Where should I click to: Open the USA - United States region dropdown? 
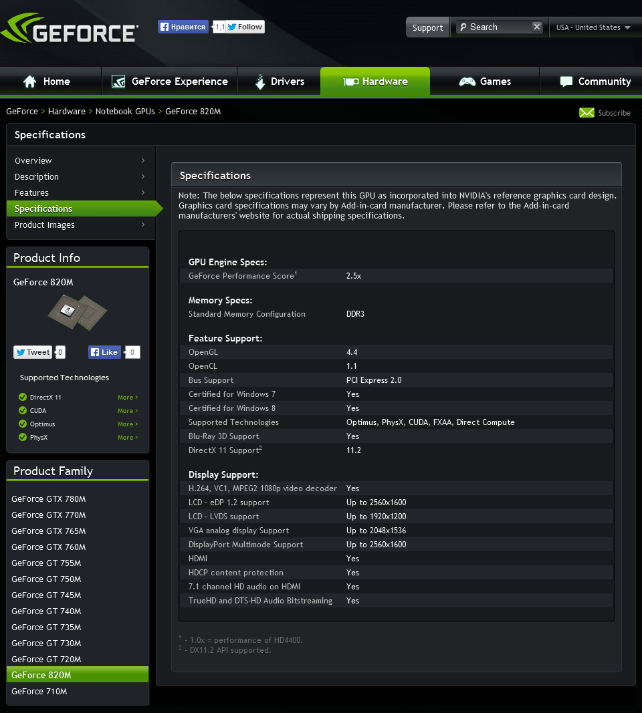(x=593, y=27)
